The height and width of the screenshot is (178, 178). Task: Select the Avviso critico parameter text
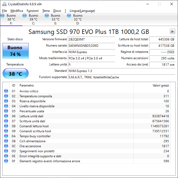tap(29, 91)
